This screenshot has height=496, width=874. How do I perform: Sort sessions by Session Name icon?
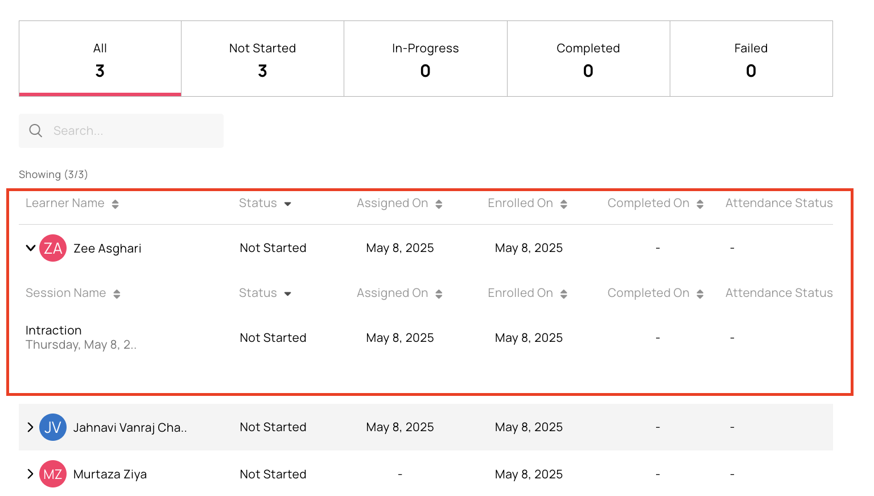(x=117, y=294)
